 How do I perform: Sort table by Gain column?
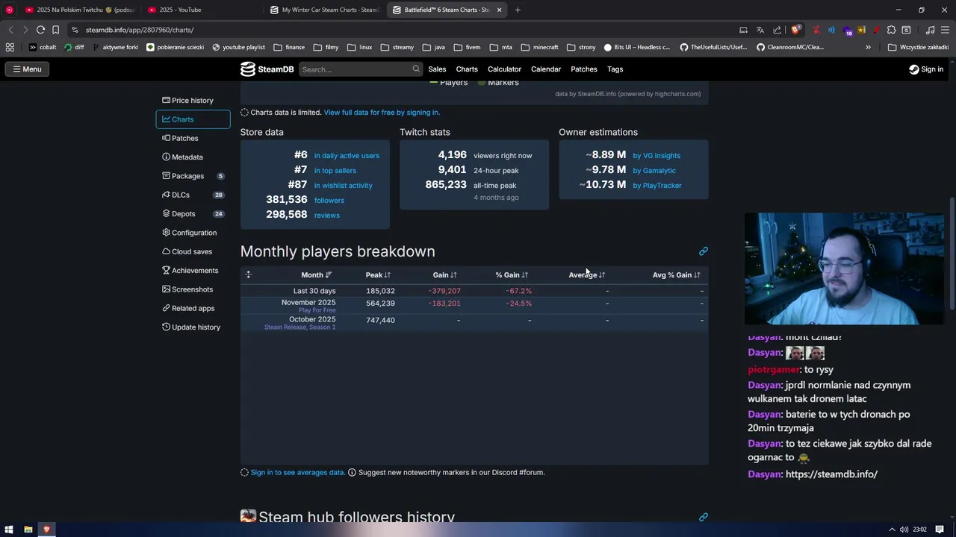point(444,275)
